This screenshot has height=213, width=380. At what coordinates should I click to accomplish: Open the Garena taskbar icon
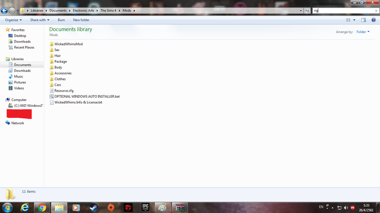[128, 207]
